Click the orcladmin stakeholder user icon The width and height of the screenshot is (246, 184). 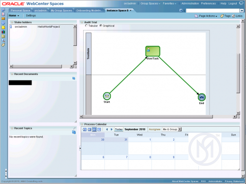point(11,27)
